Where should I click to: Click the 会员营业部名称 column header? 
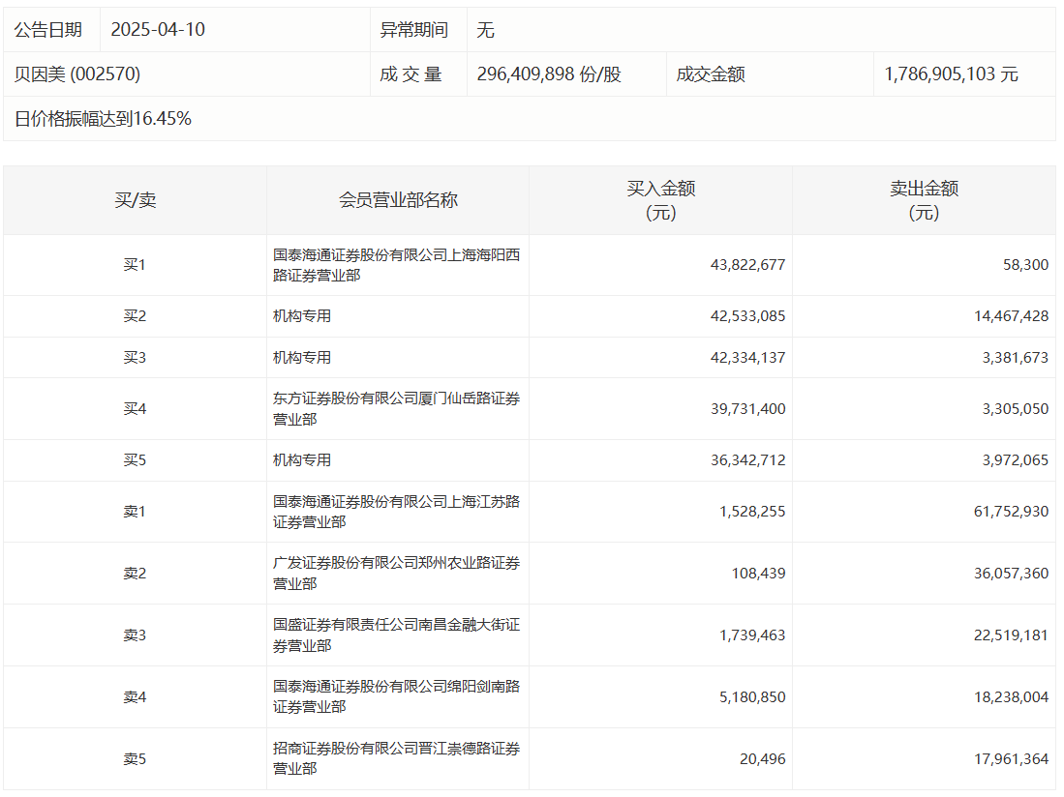point(398,200)
